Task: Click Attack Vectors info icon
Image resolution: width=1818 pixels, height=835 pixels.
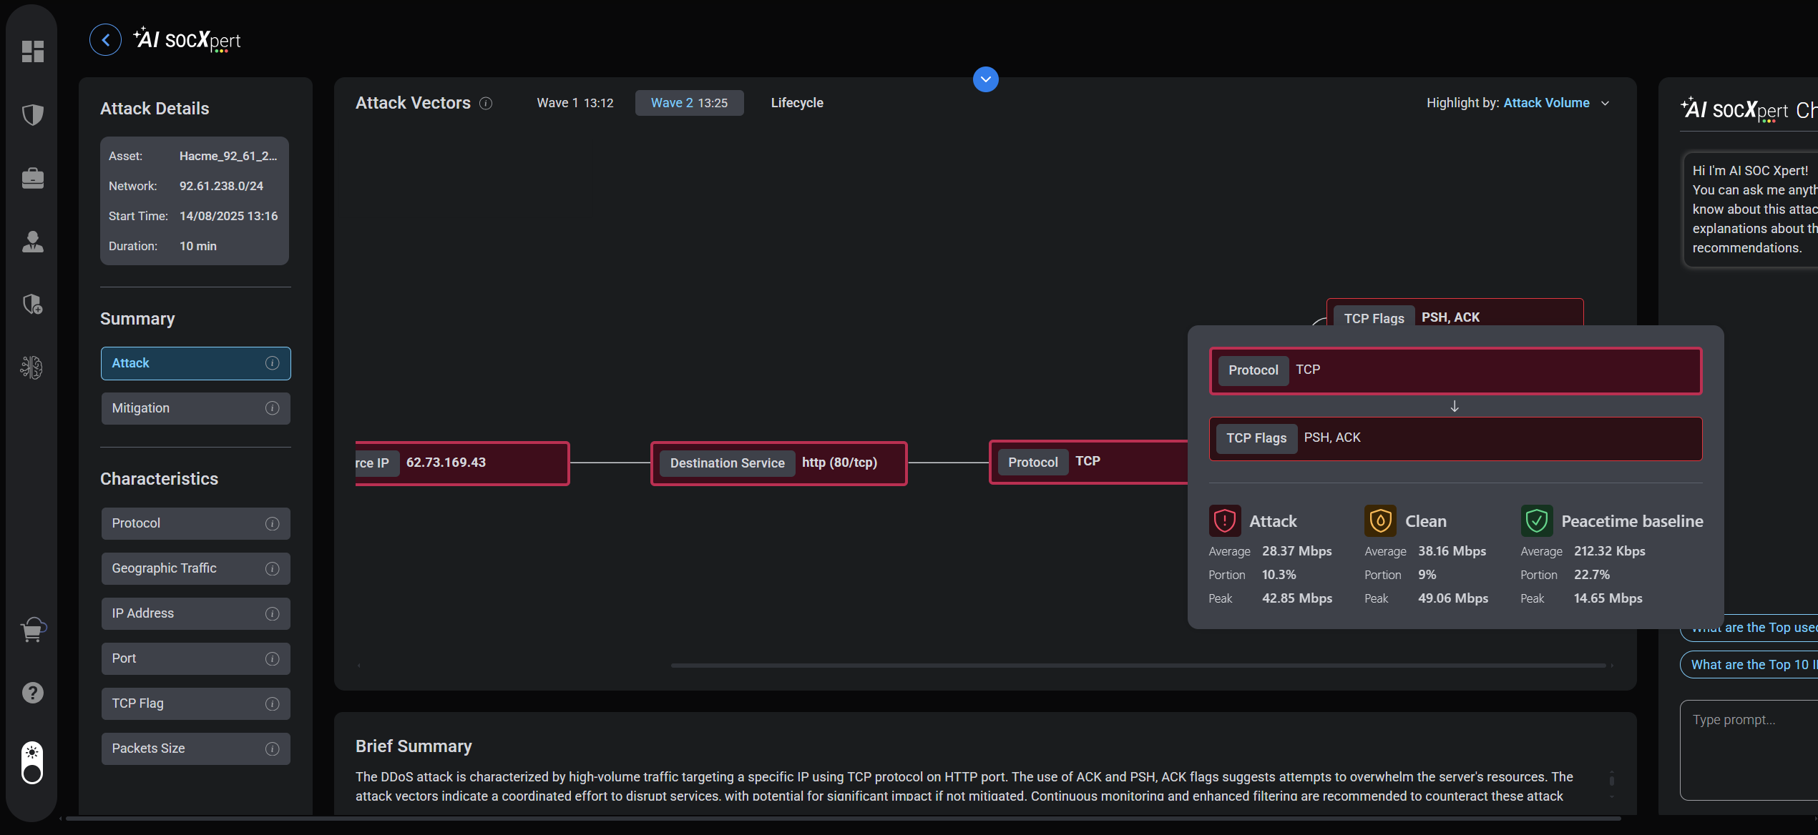Action: (x=486, y=104)
